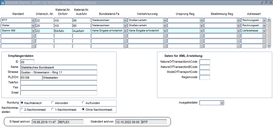Enable 2-Nachkommast. decimal option
Image resolution: width=273 pixels, height=127 pixels.
point(22,110)
